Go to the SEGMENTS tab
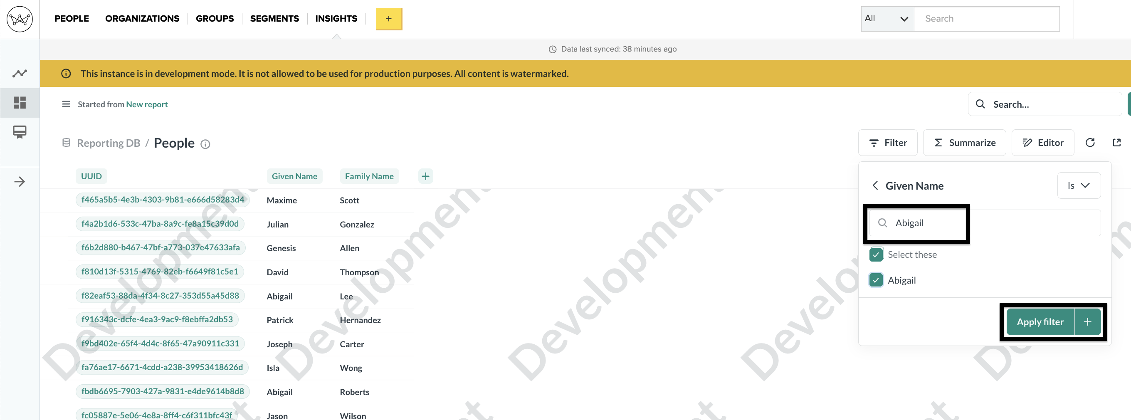Viewport: 1131px width, 420px height. point(274,19)
